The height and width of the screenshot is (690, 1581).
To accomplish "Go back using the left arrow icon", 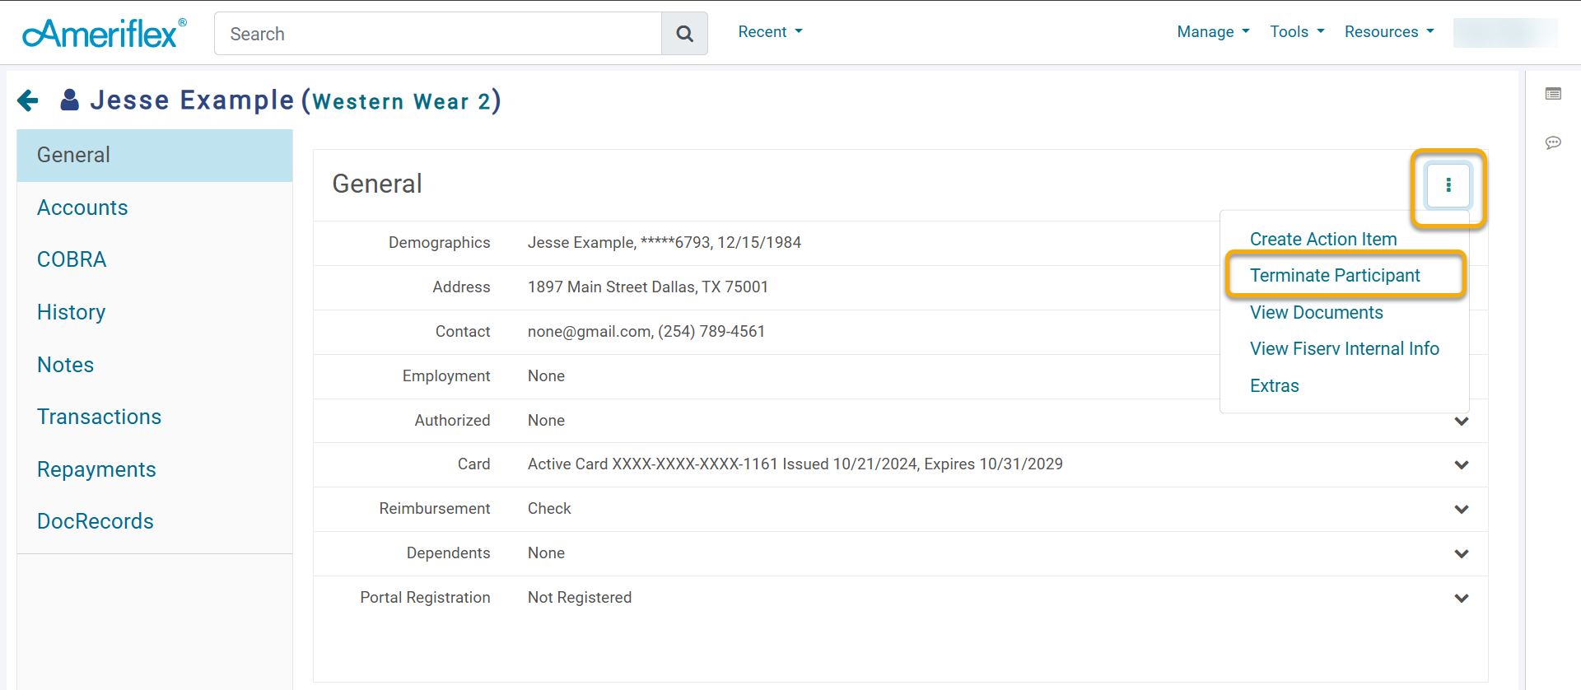I will point(28,100).
